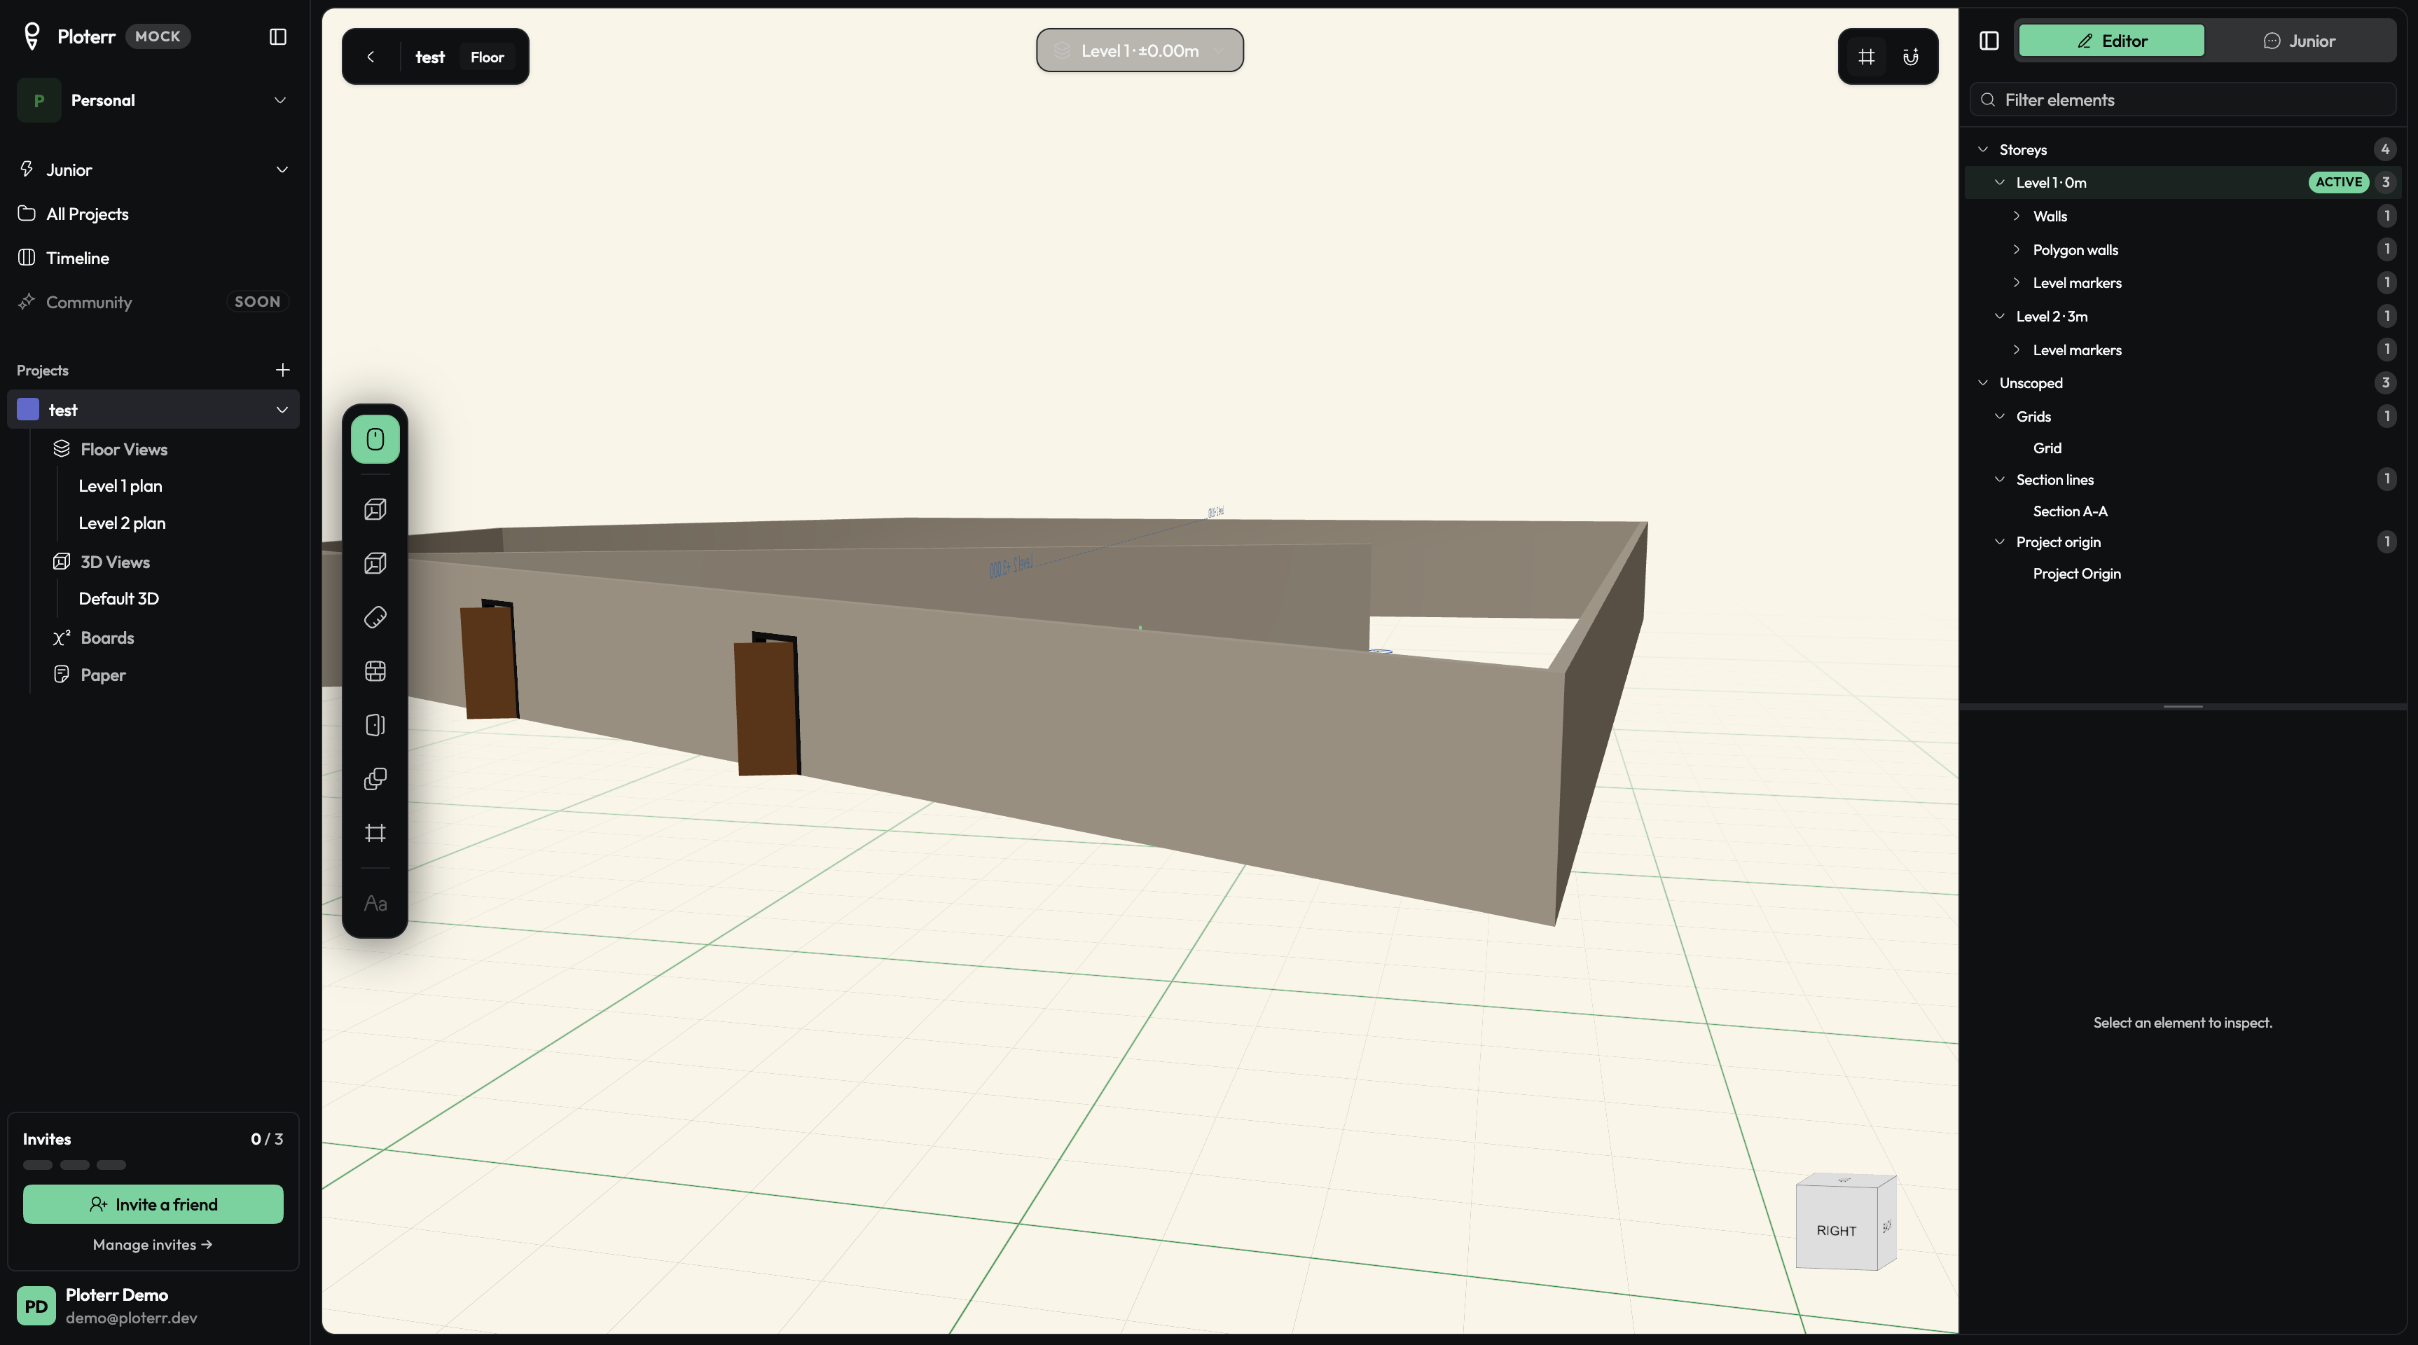This screenshot has height=1345, width=2418.
Task: Expand the Walls tree node
Action: pyautogui.click(x=2016, y=216)
